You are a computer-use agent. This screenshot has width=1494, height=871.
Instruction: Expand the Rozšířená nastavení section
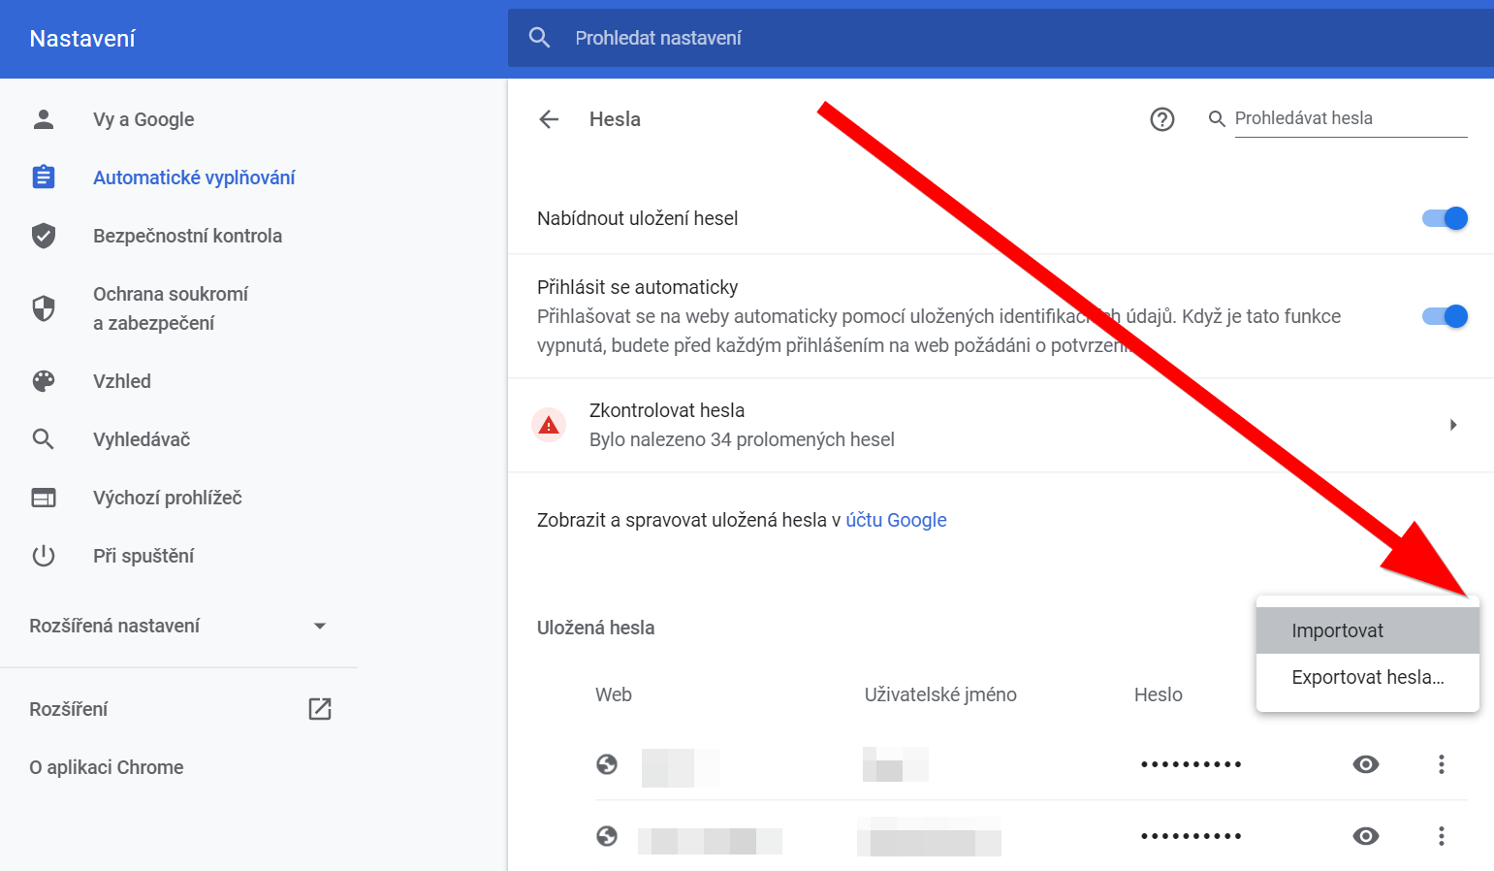[x=178, y=626]
